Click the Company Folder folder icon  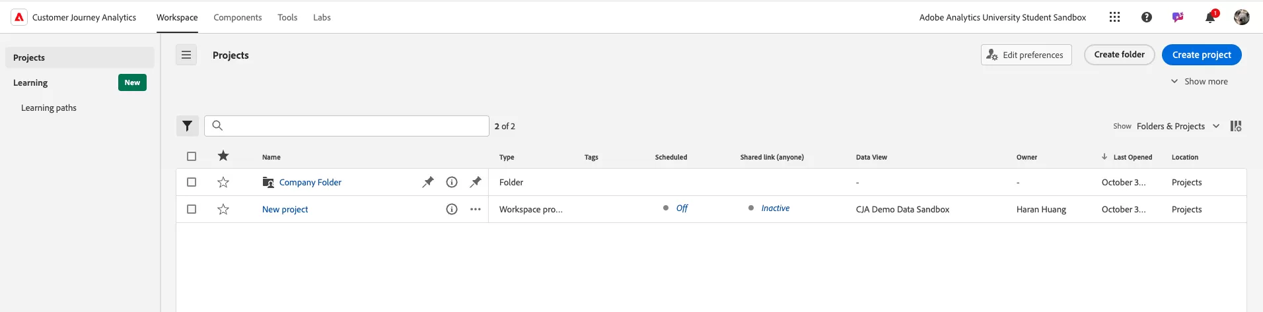pyautogui.click(x=268, y=182)
